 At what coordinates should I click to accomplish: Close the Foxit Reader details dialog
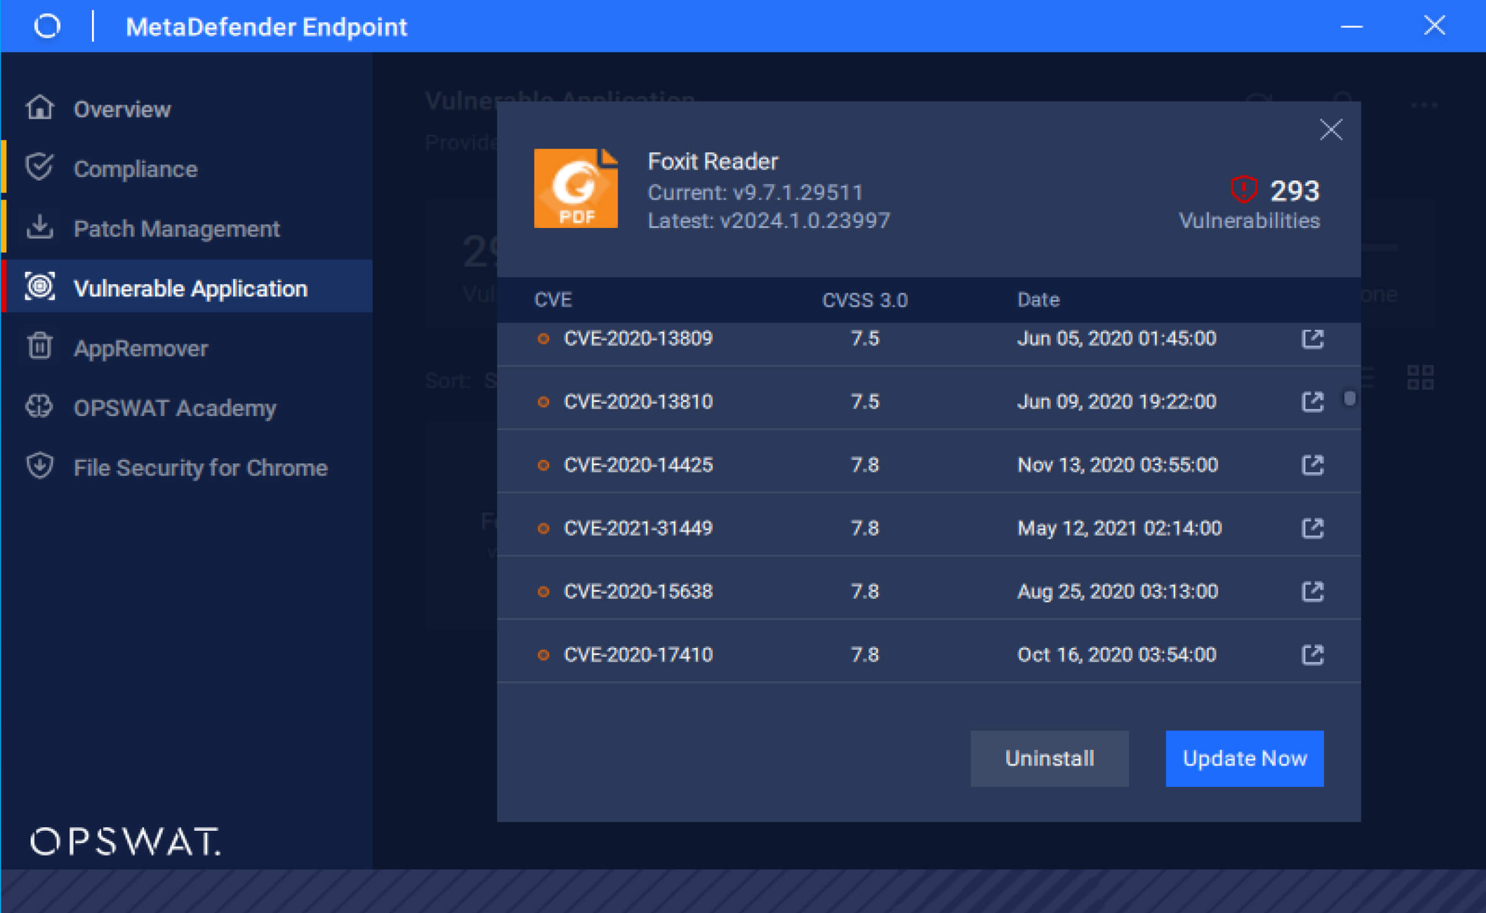[x=1331, y=129]
